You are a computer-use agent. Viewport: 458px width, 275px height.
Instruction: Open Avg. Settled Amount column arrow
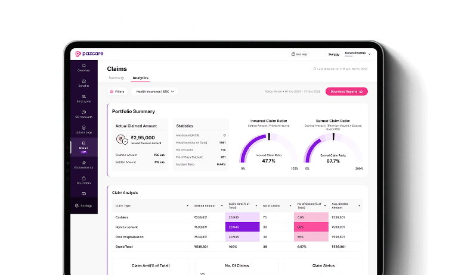[x=359, y=206]
